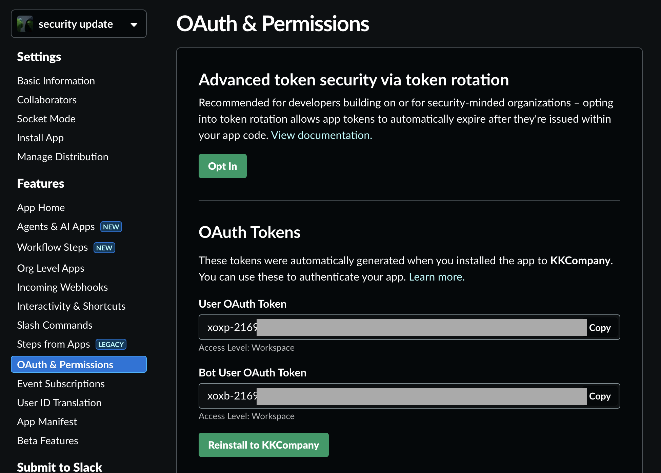The image size is (661, 473).
Task: Click the Submit to Slack heading
Action: tap(60, 467)
